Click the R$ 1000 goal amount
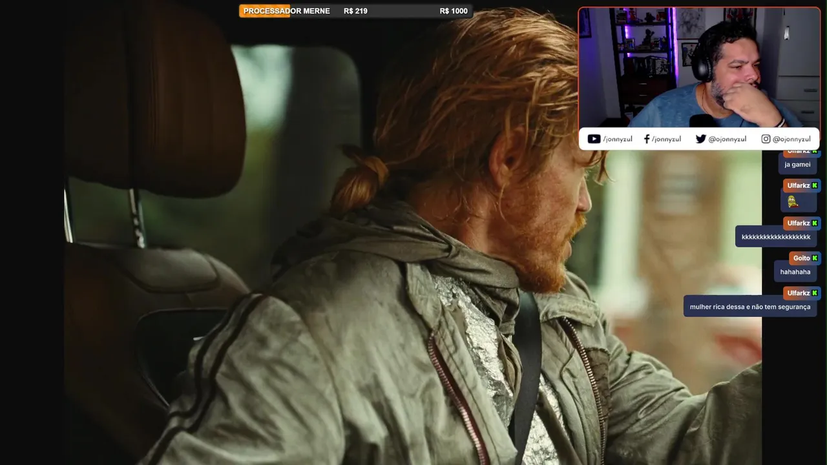This screenshot has width=827, height=465. pos(454,11)
